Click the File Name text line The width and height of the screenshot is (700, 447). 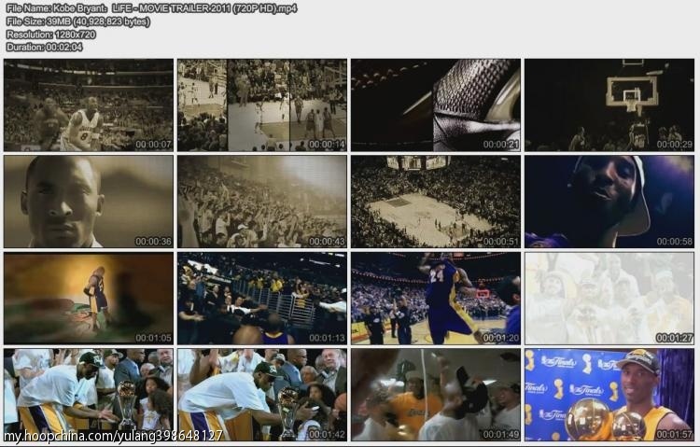pyautogui.click(x=152, y=8)
